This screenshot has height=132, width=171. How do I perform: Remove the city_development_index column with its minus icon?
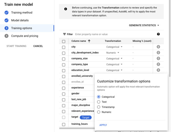pyautogui.click(x=158, y=53)
